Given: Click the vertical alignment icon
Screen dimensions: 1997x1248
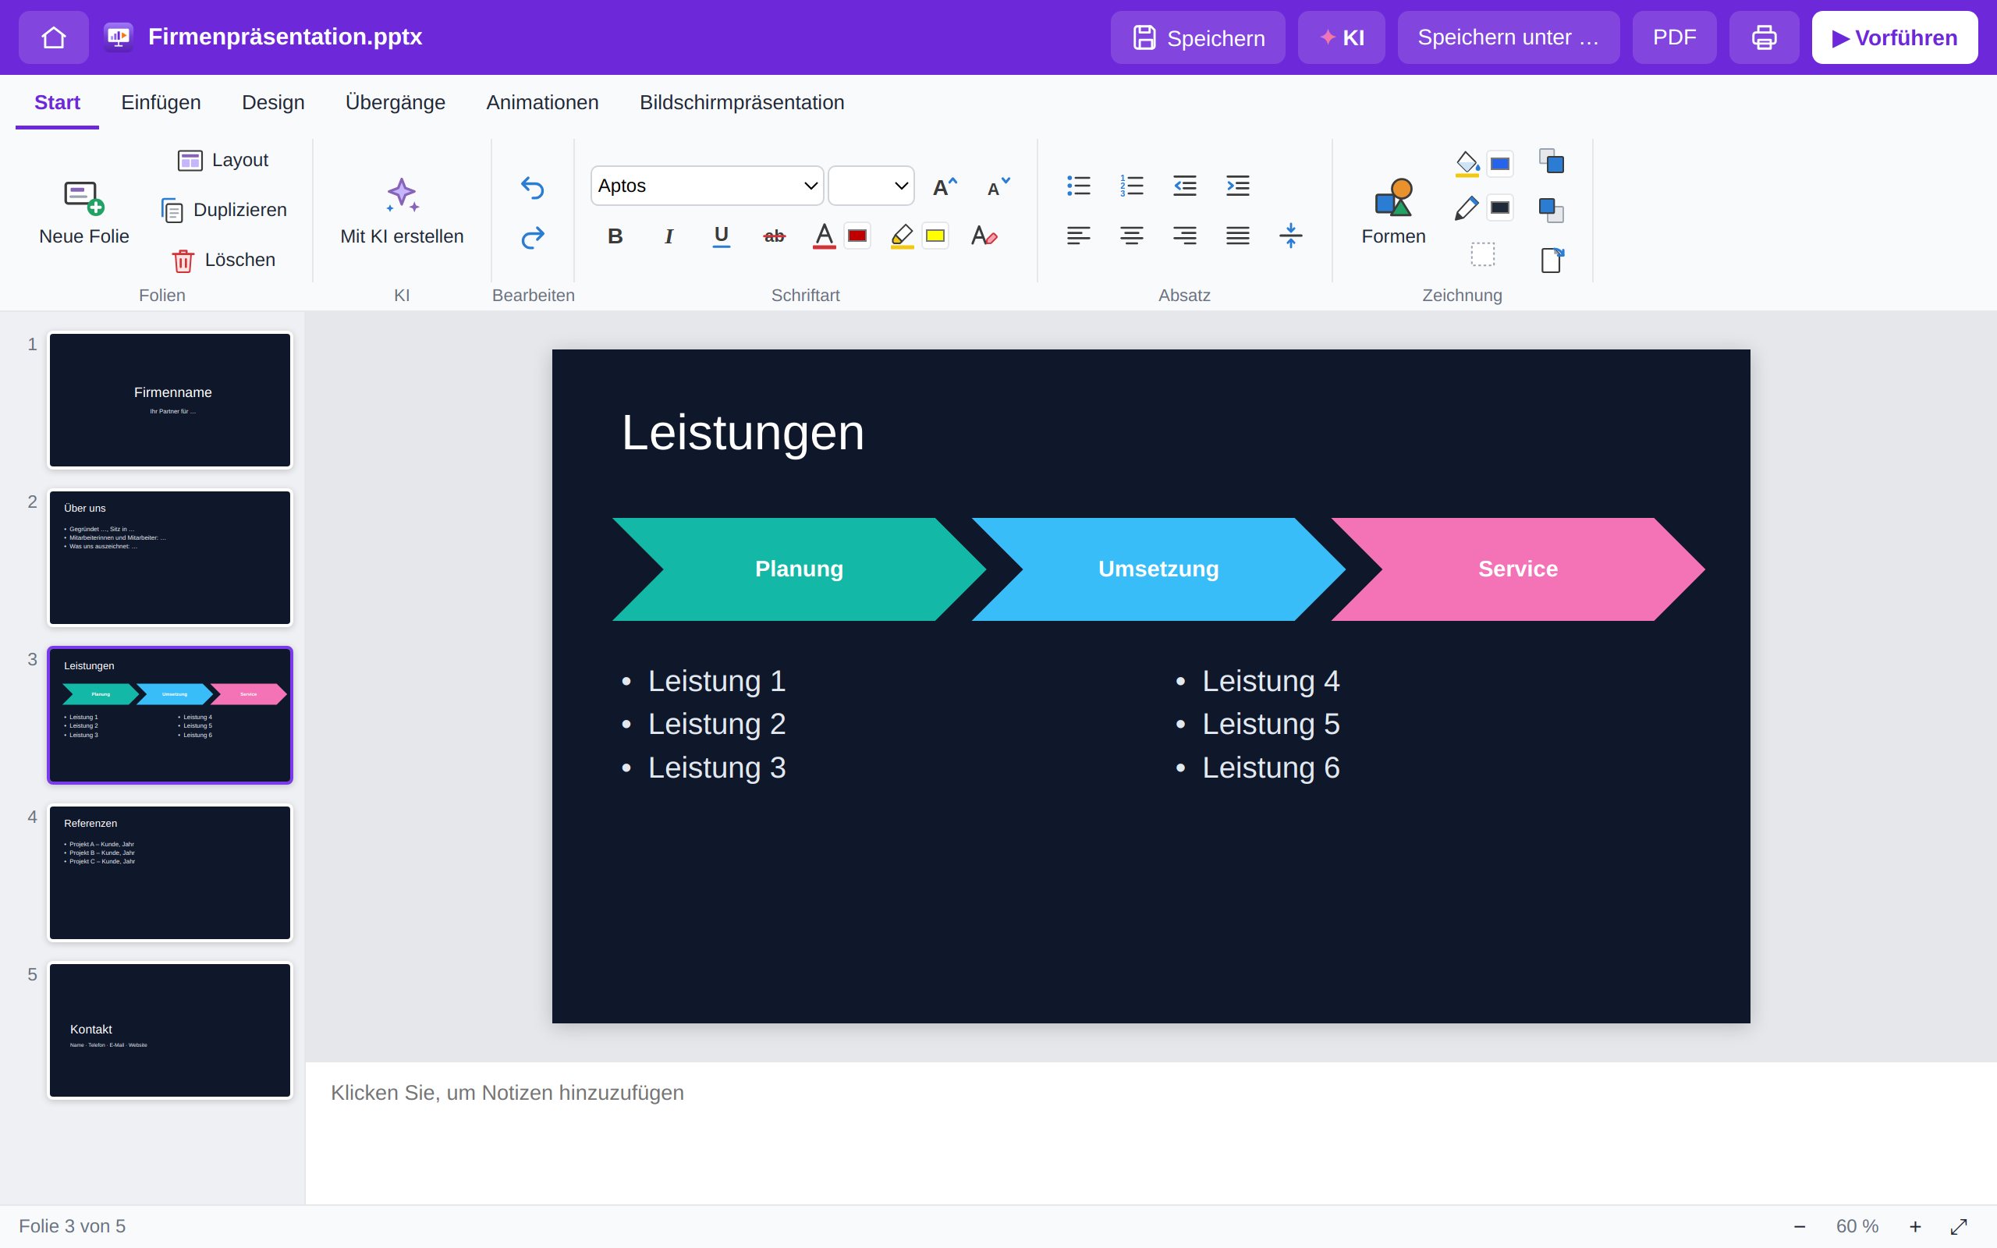Looking at the screenshot, I should [1290, 236].
